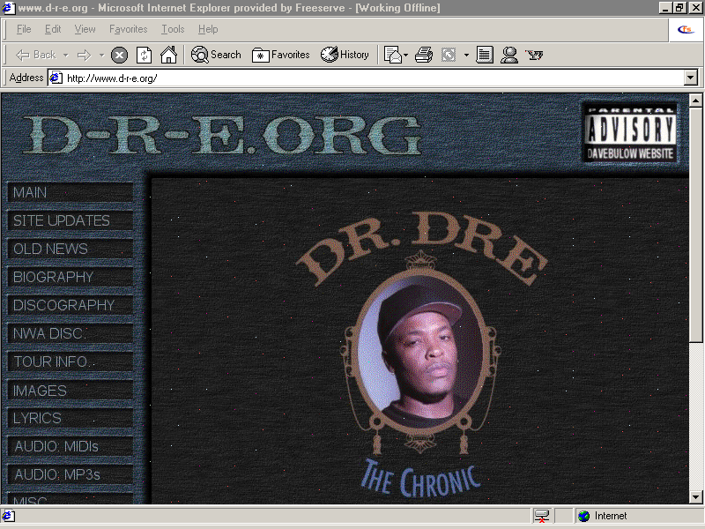Stop page loading with the X icon
This screenshot has width=705, height=529.
(x=119, y=56)
